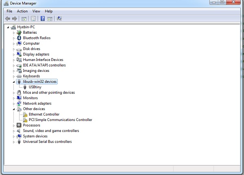This screenshot has width=244, height=175.
Task: Select IDE ATA/ATAPI controllers label
Action: tap(44, 65)
